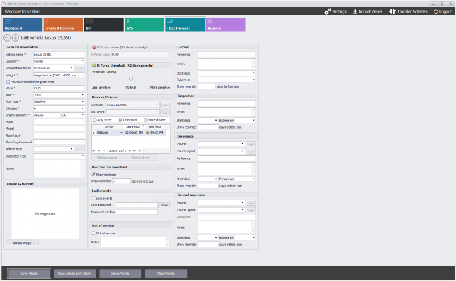Select the Any driver radio option
The width and height of the screenshot is (456, 281).
pyautogui.click(x=95, y=120)
